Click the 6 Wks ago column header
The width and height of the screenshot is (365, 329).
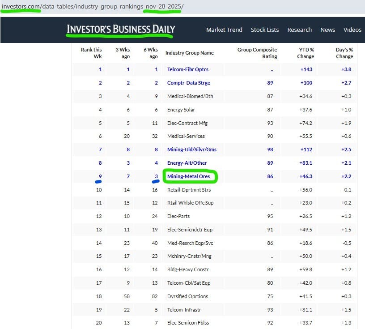tap(151, 53)
